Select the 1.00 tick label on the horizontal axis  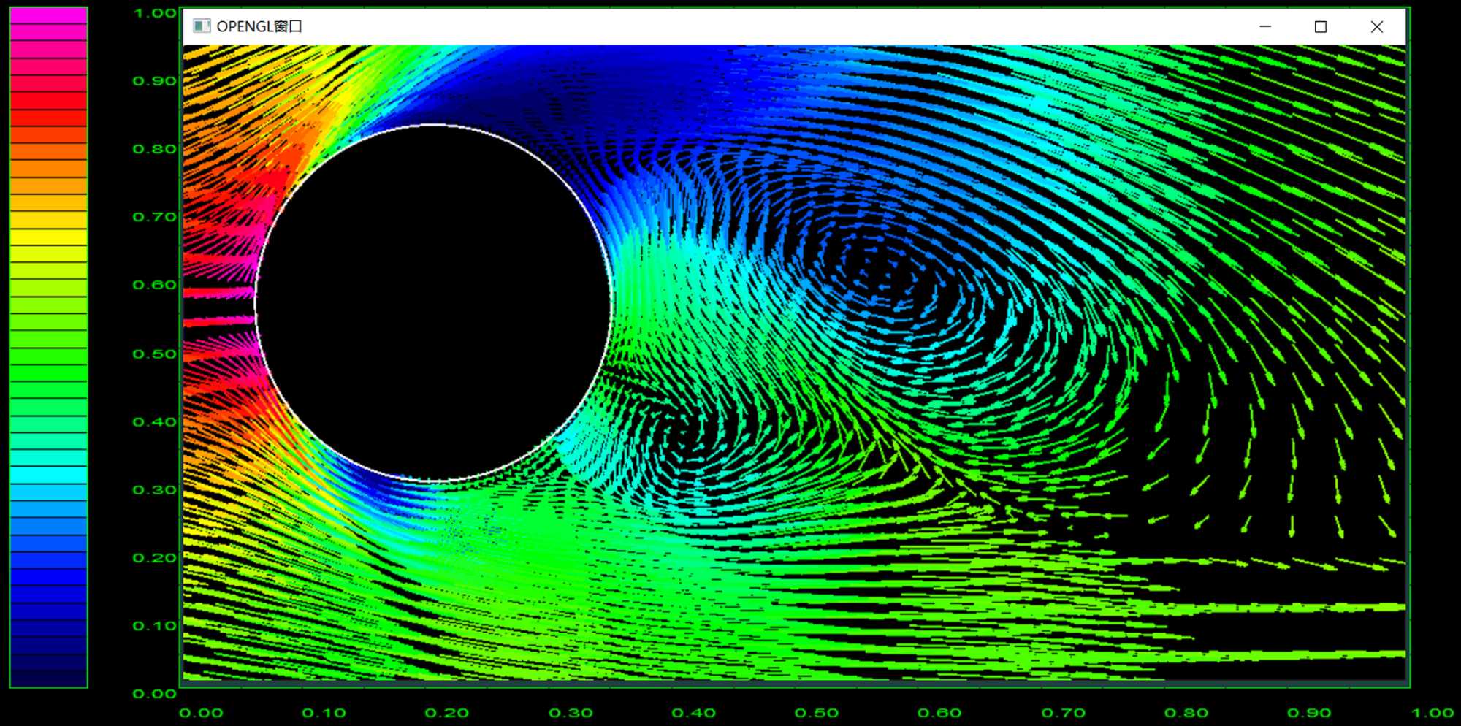click(1432, 713)
